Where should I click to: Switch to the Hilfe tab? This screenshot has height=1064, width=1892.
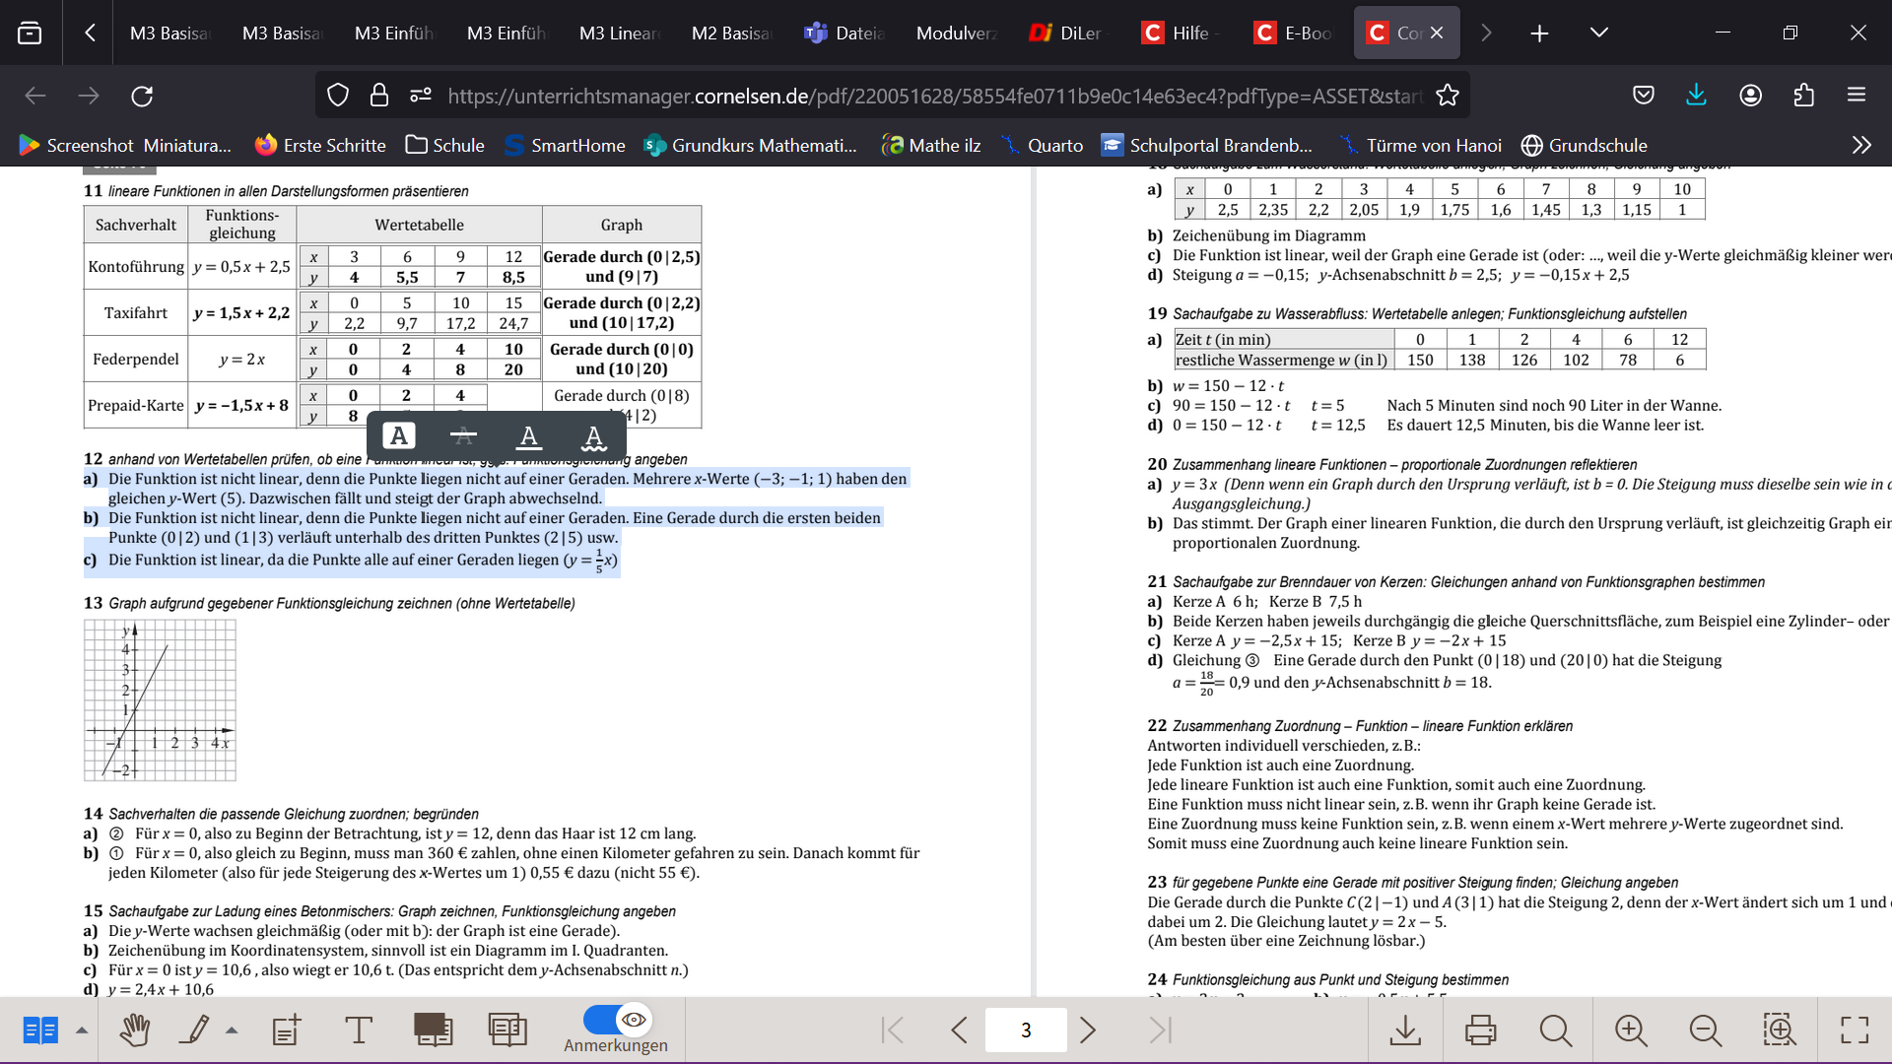click(x=1181, y=33)
